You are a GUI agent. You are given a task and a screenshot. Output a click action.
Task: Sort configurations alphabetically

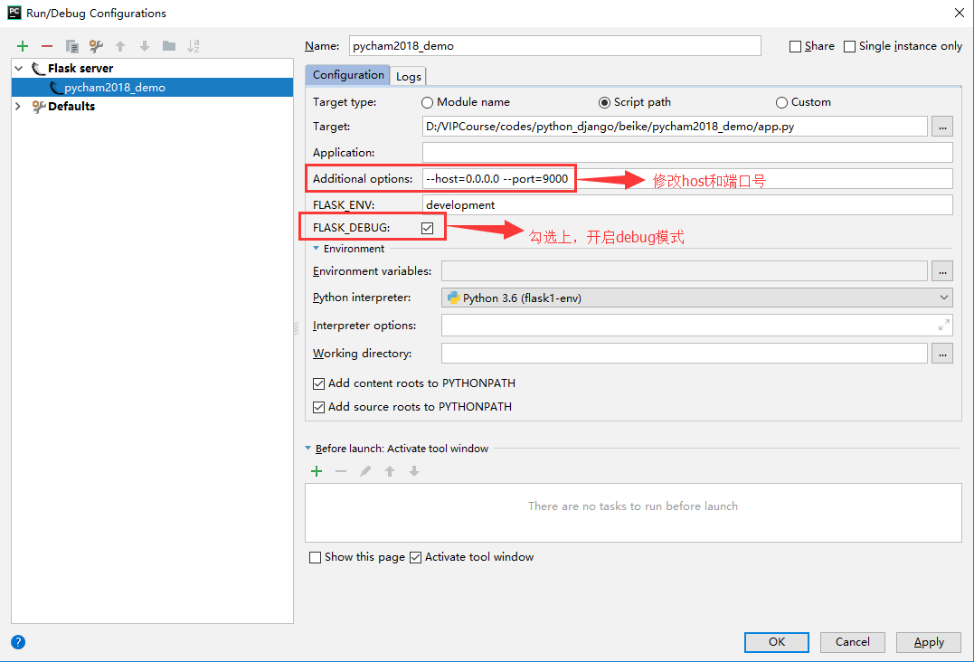coord(194,46)
